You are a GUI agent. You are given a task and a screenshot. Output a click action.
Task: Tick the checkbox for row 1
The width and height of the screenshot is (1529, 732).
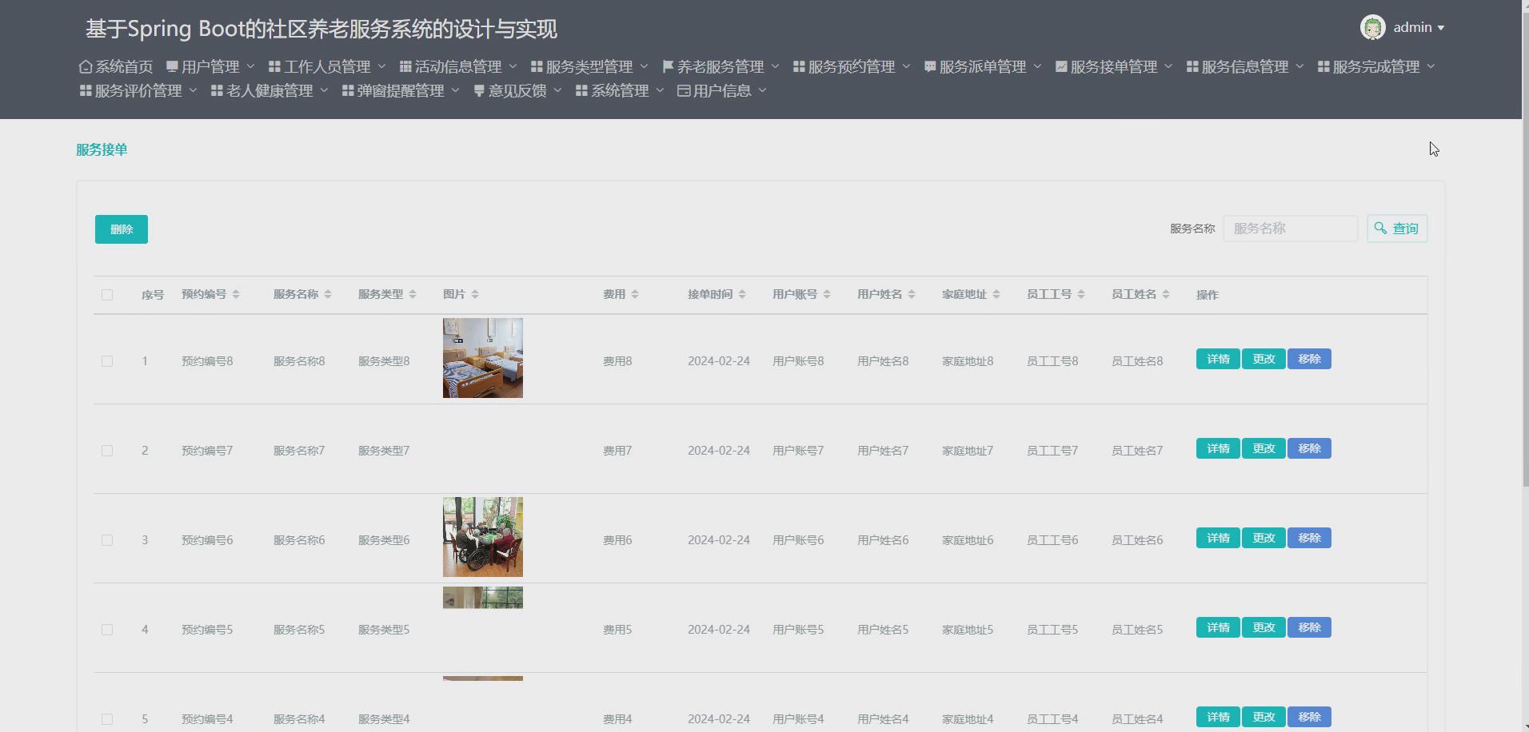click(107, 360)
